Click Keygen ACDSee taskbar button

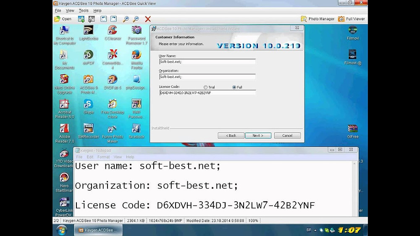(98, 230)
